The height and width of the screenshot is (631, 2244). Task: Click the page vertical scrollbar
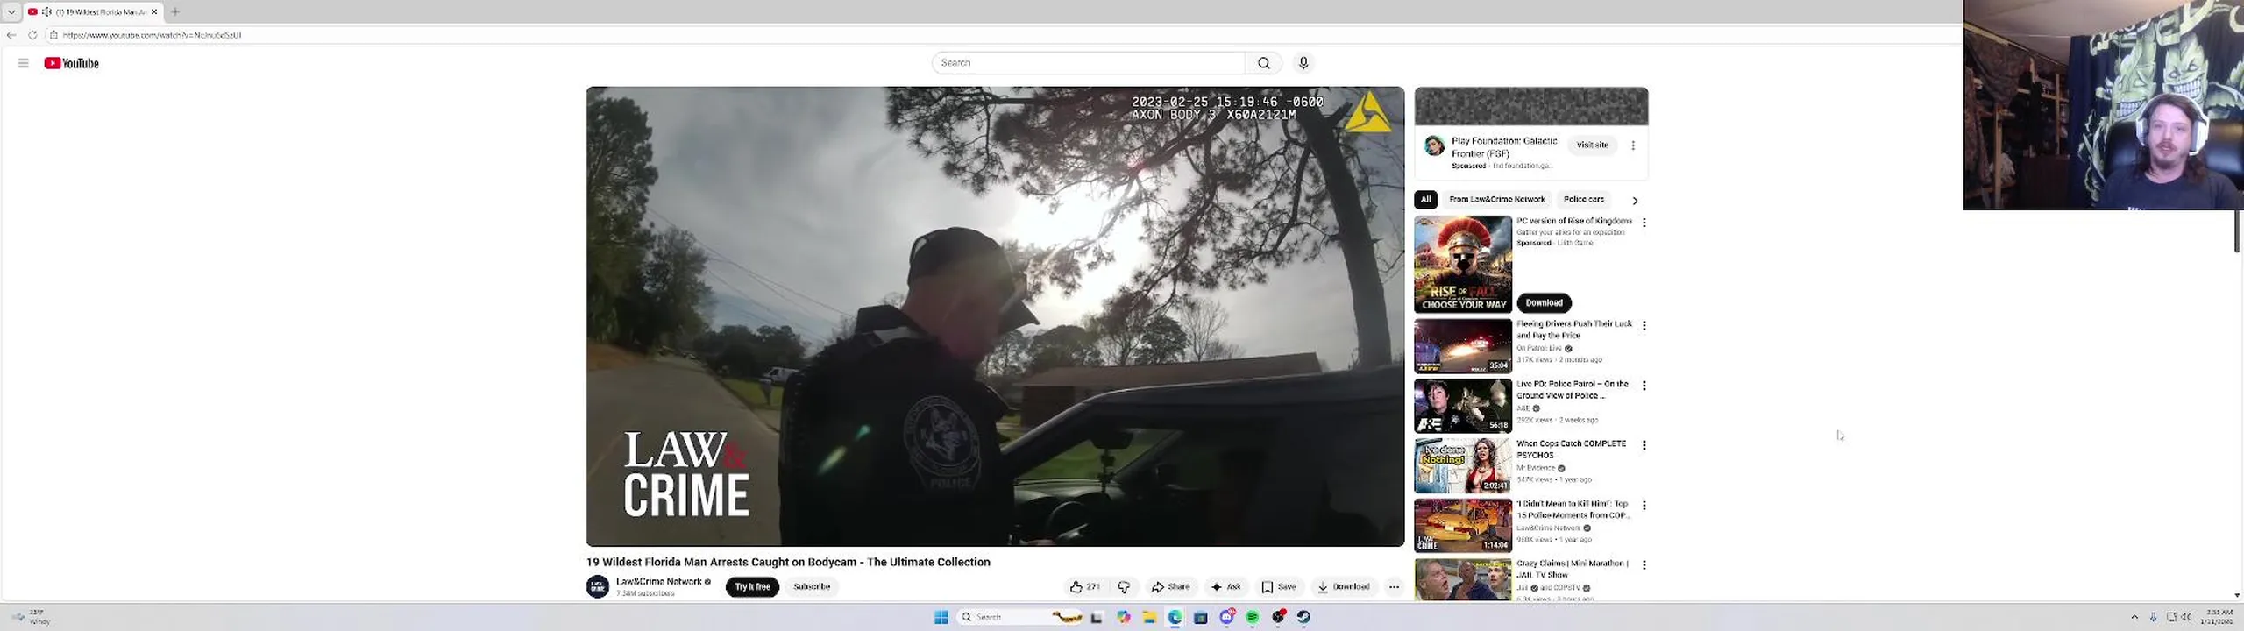[2238, 230]
